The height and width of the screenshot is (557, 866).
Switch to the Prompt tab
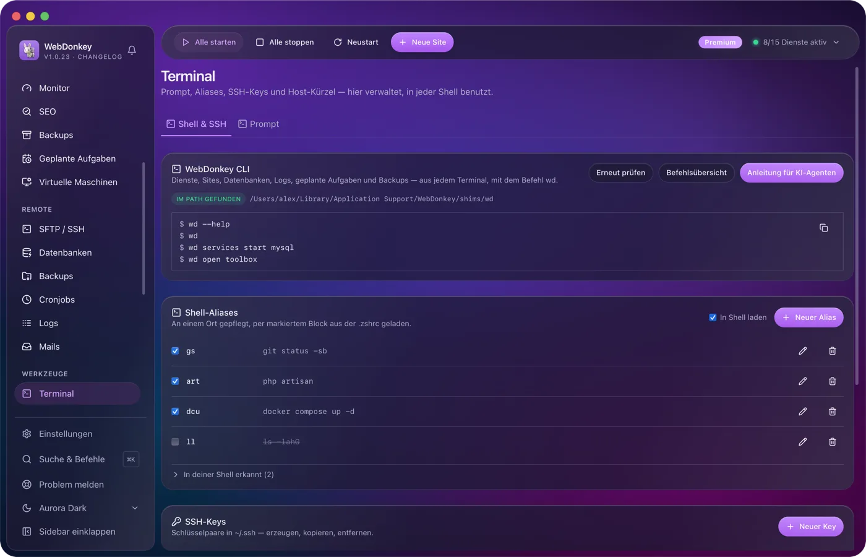259,124
